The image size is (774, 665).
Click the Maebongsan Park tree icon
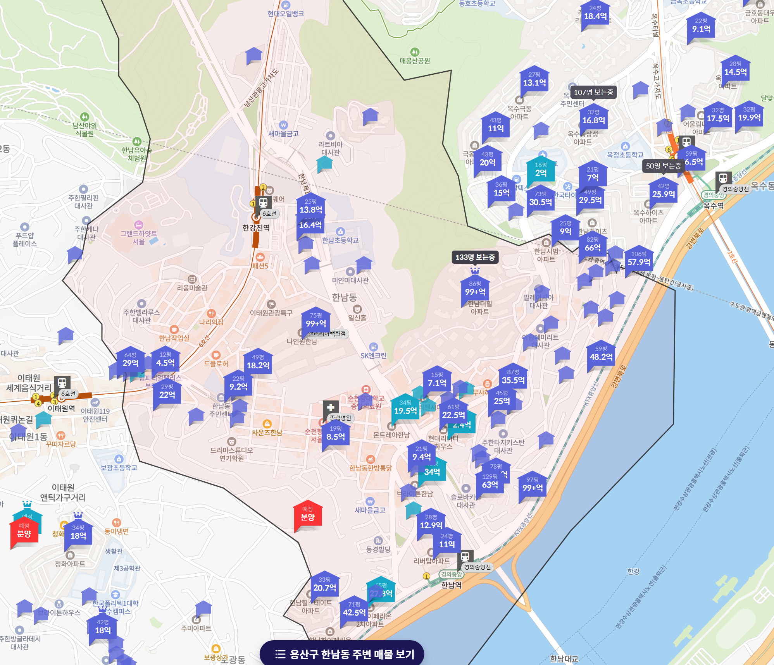click(x=415, y=52)
